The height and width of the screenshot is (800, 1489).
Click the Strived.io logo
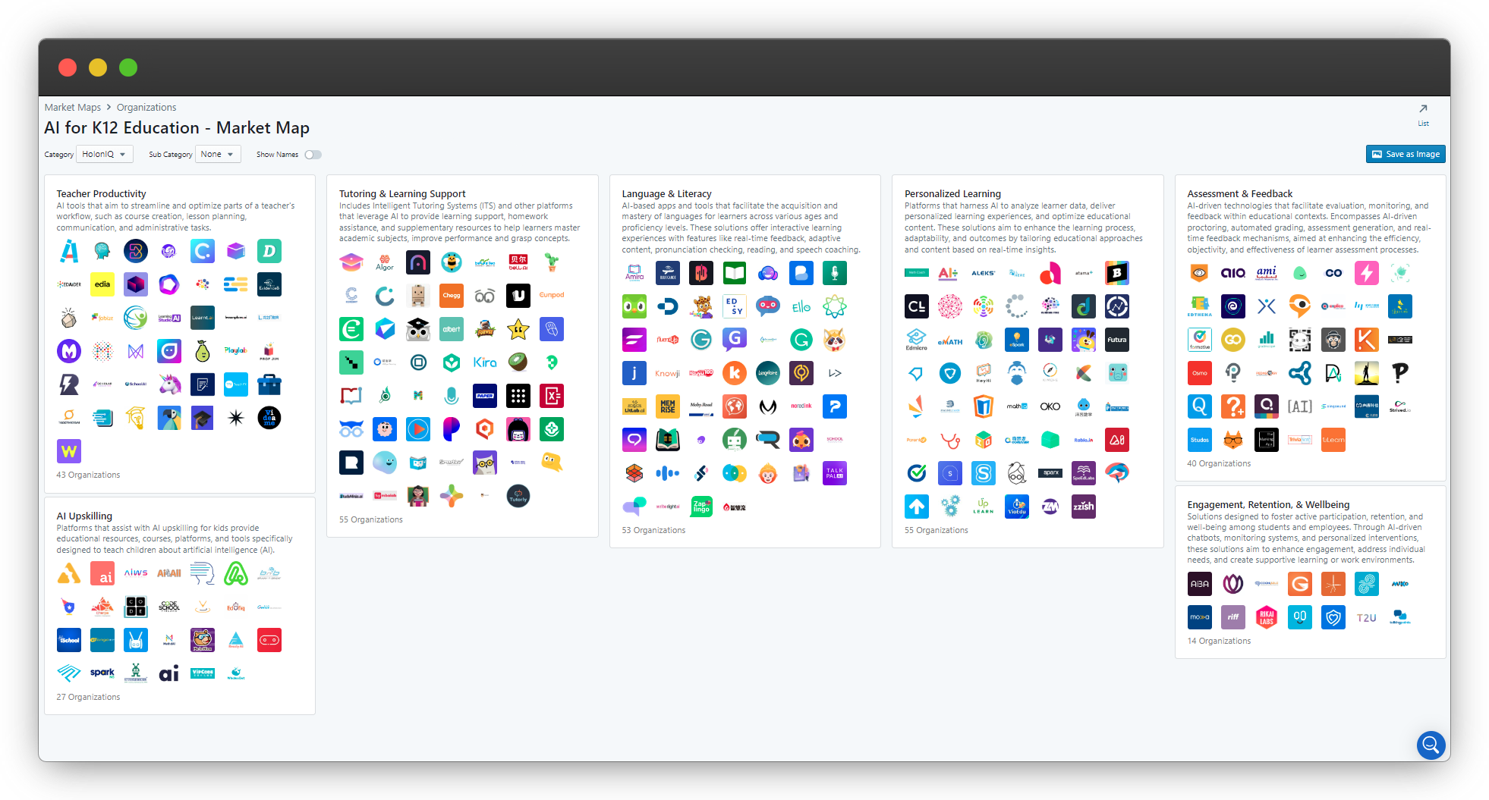click(1400, 406)
